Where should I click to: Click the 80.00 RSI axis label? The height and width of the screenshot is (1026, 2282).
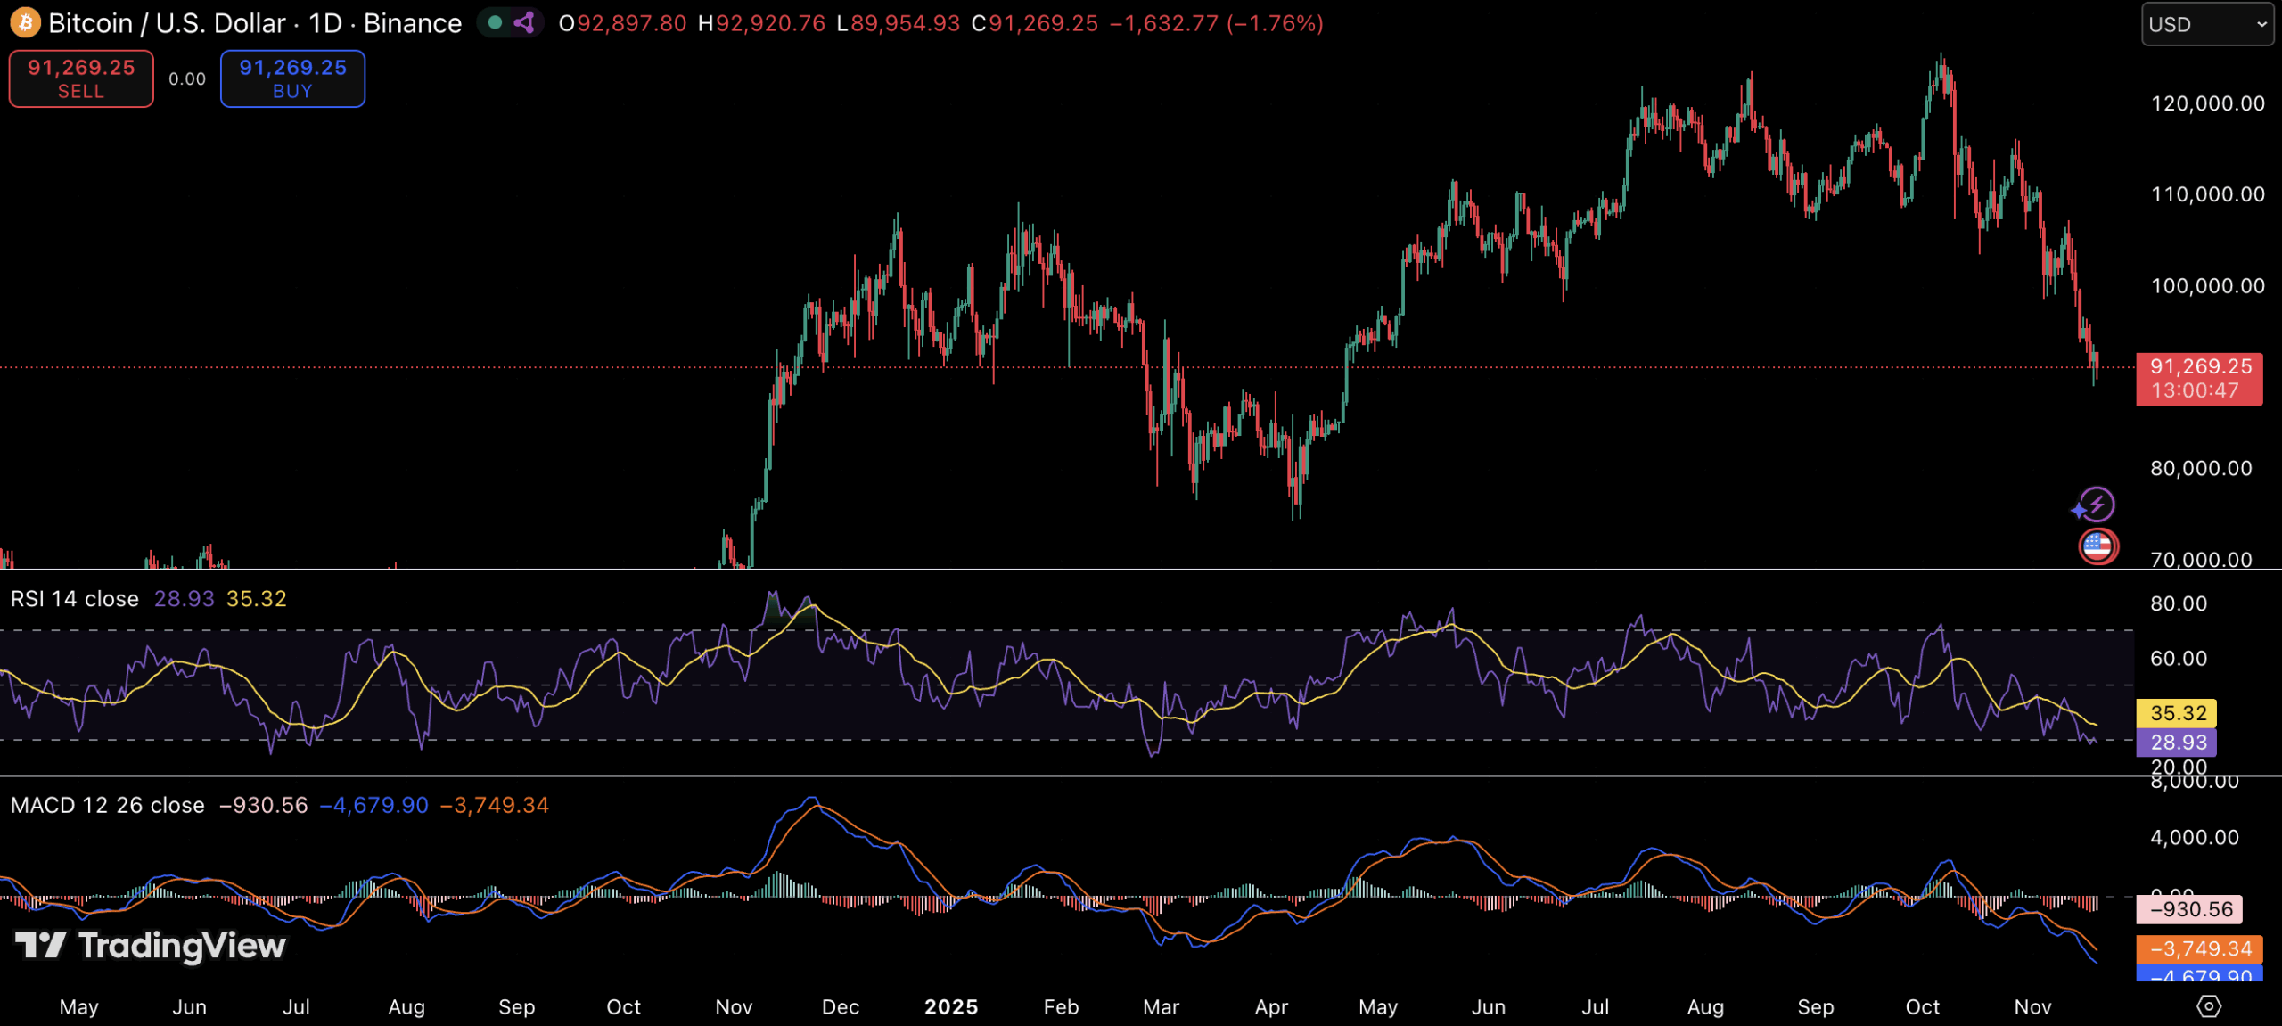tap(2179, 603)
